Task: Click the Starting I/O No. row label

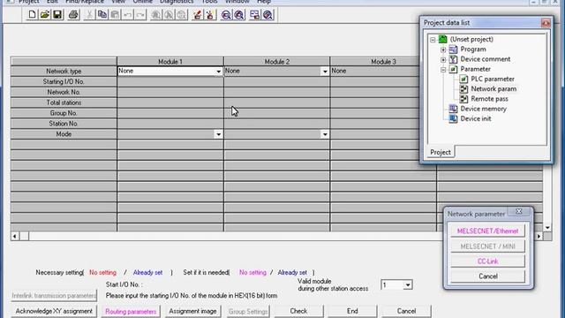Action: point(64,82)
